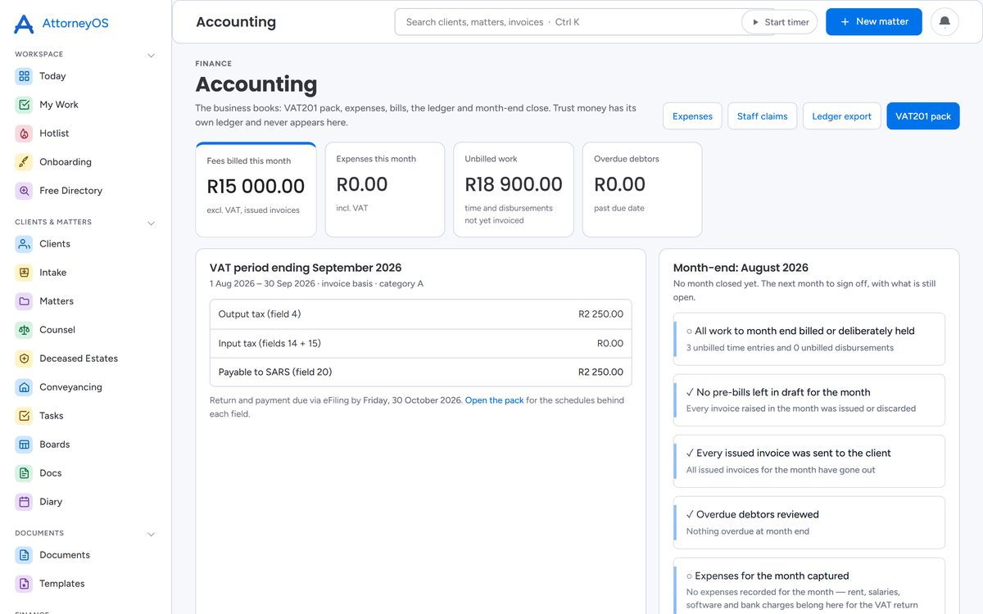Click the Hotlist flame icon

coord(24,133)
